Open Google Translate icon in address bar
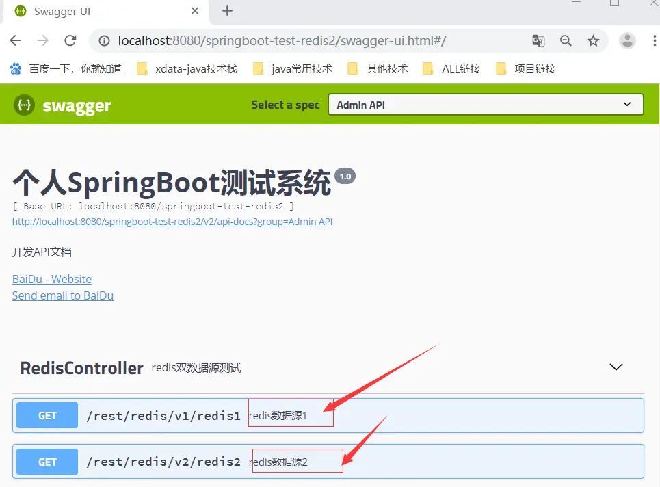This screenshot has width=660, height=487. pyautogui.click(x=538, y=40)
